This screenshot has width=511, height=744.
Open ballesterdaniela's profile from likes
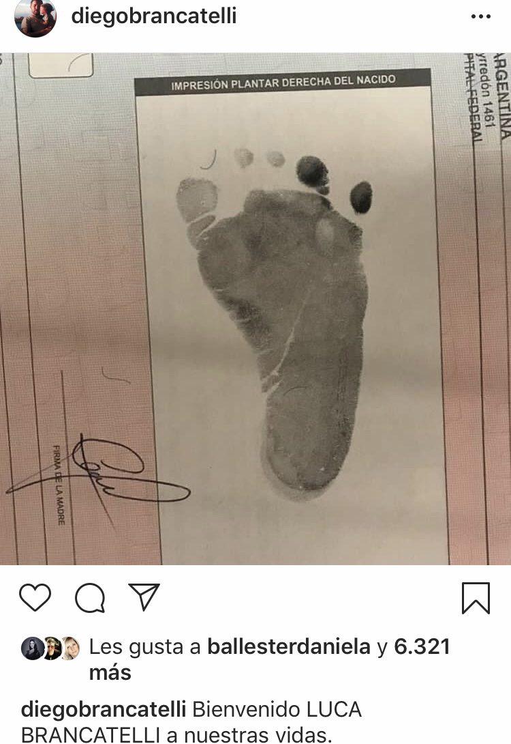[289, 646]
